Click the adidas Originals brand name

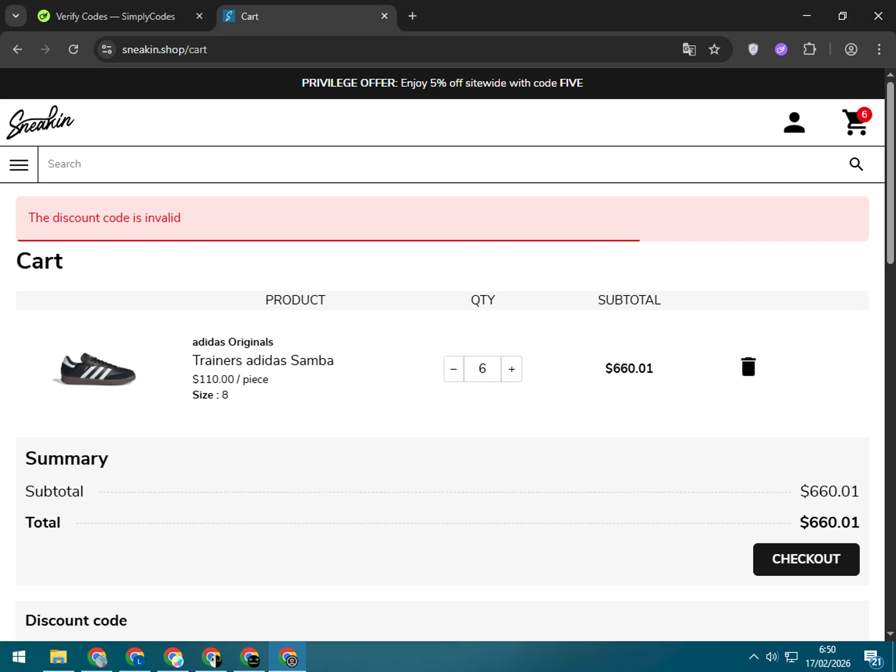point(232,342)
